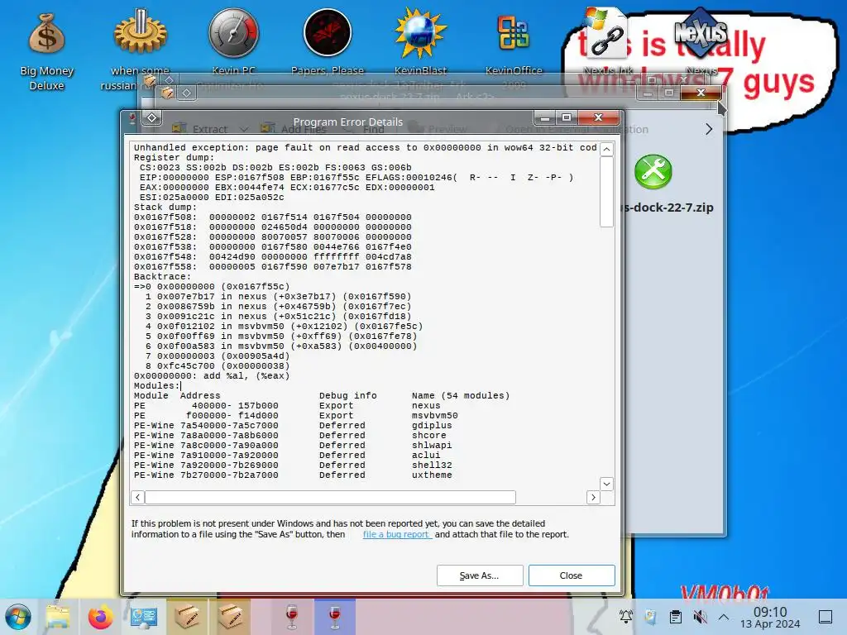Click the 'Unhandled exception: page fault' line
Viewport: 847px width, 635px height.
point(365,147)
